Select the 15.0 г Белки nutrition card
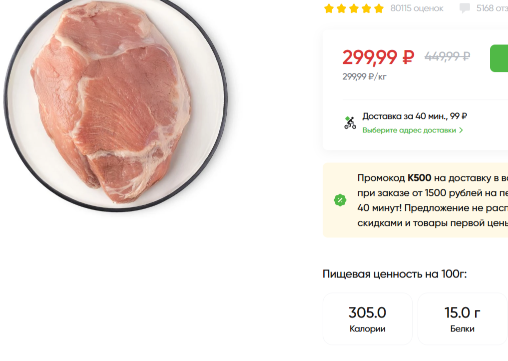The height and width of the screenshot is (361, 508). pos(462,319)
